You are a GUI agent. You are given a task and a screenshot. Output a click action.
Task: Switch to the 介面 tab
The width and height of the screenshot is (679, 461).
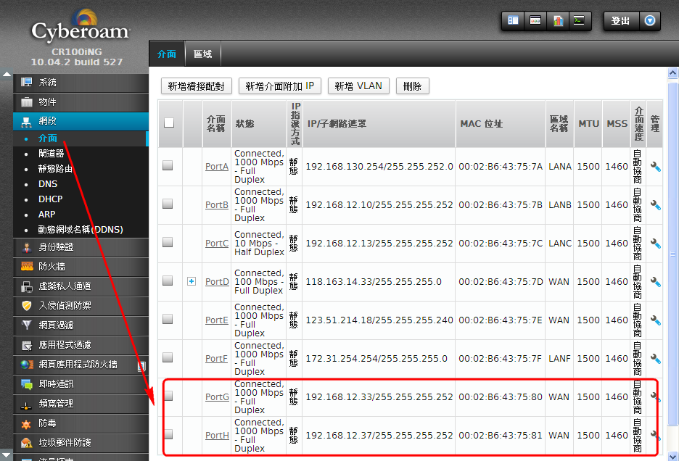click(x=167, y=54)
